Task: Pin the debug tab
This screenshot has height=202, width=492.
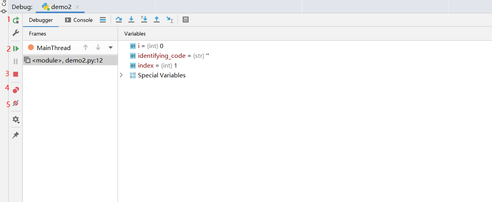Action: 16,135
